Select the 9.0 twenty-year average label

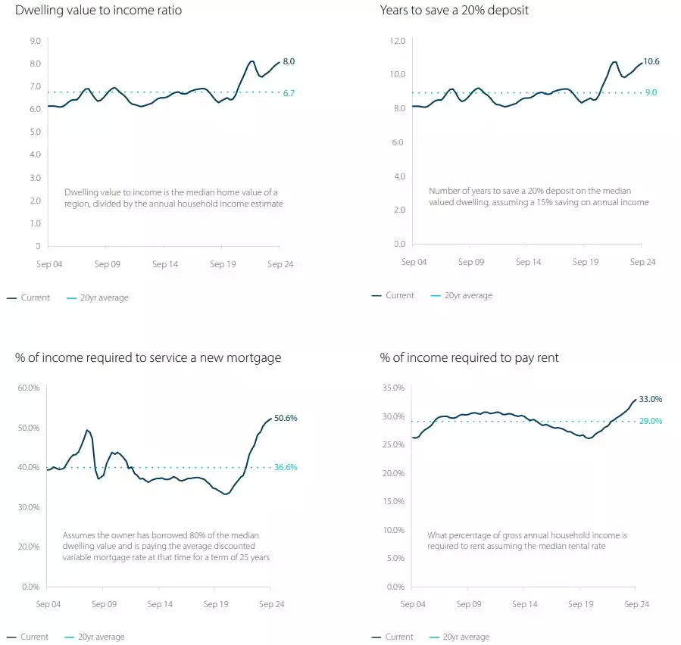(651, 92)
